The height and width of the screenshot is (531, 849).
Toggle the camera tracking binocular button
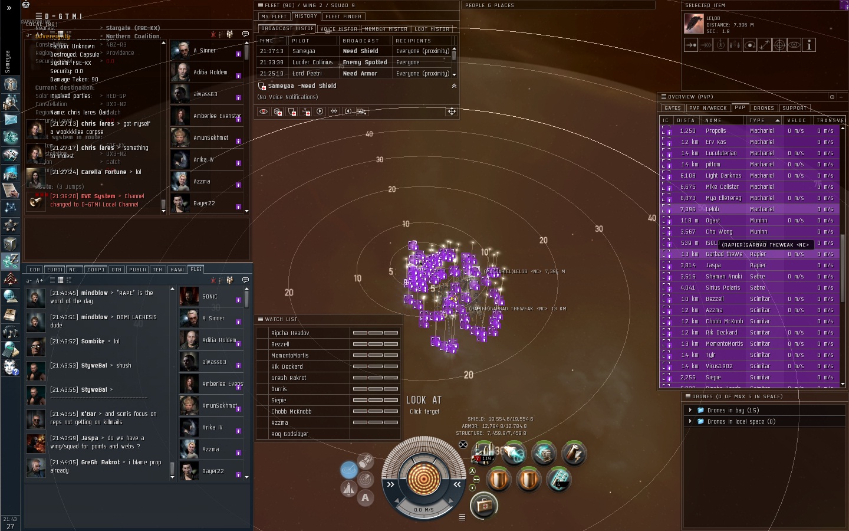pos(463,444)
